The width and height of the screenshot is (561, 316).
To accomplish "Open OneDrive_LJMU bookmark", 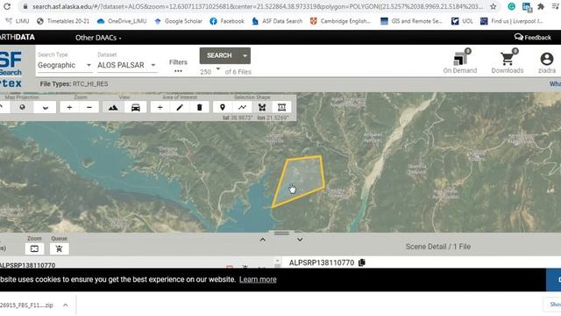I will click(122, 21).
